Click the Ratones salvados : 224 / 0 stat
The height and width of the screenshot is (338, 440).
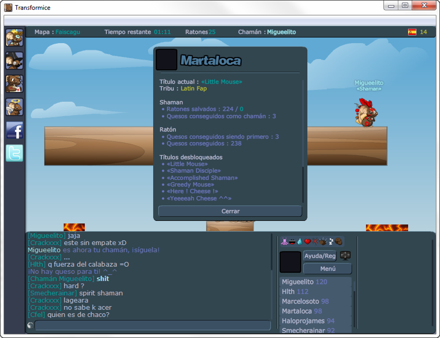[205, 109]
